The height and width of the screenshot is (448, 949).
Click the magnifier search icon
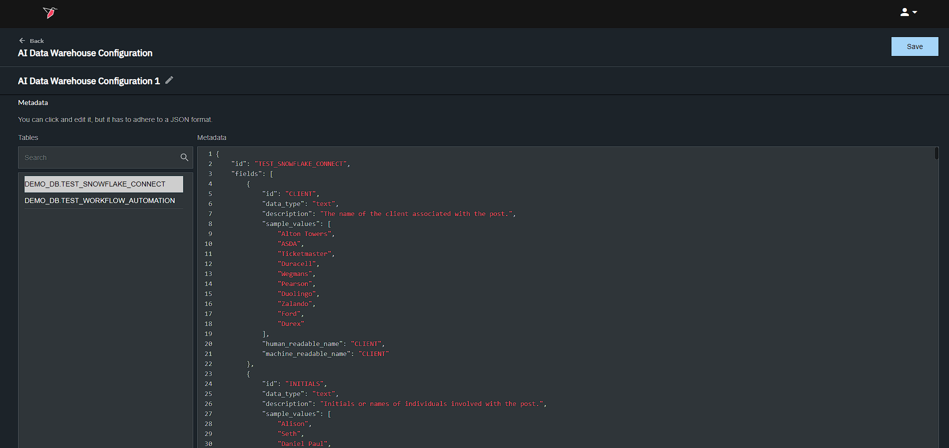184,157
